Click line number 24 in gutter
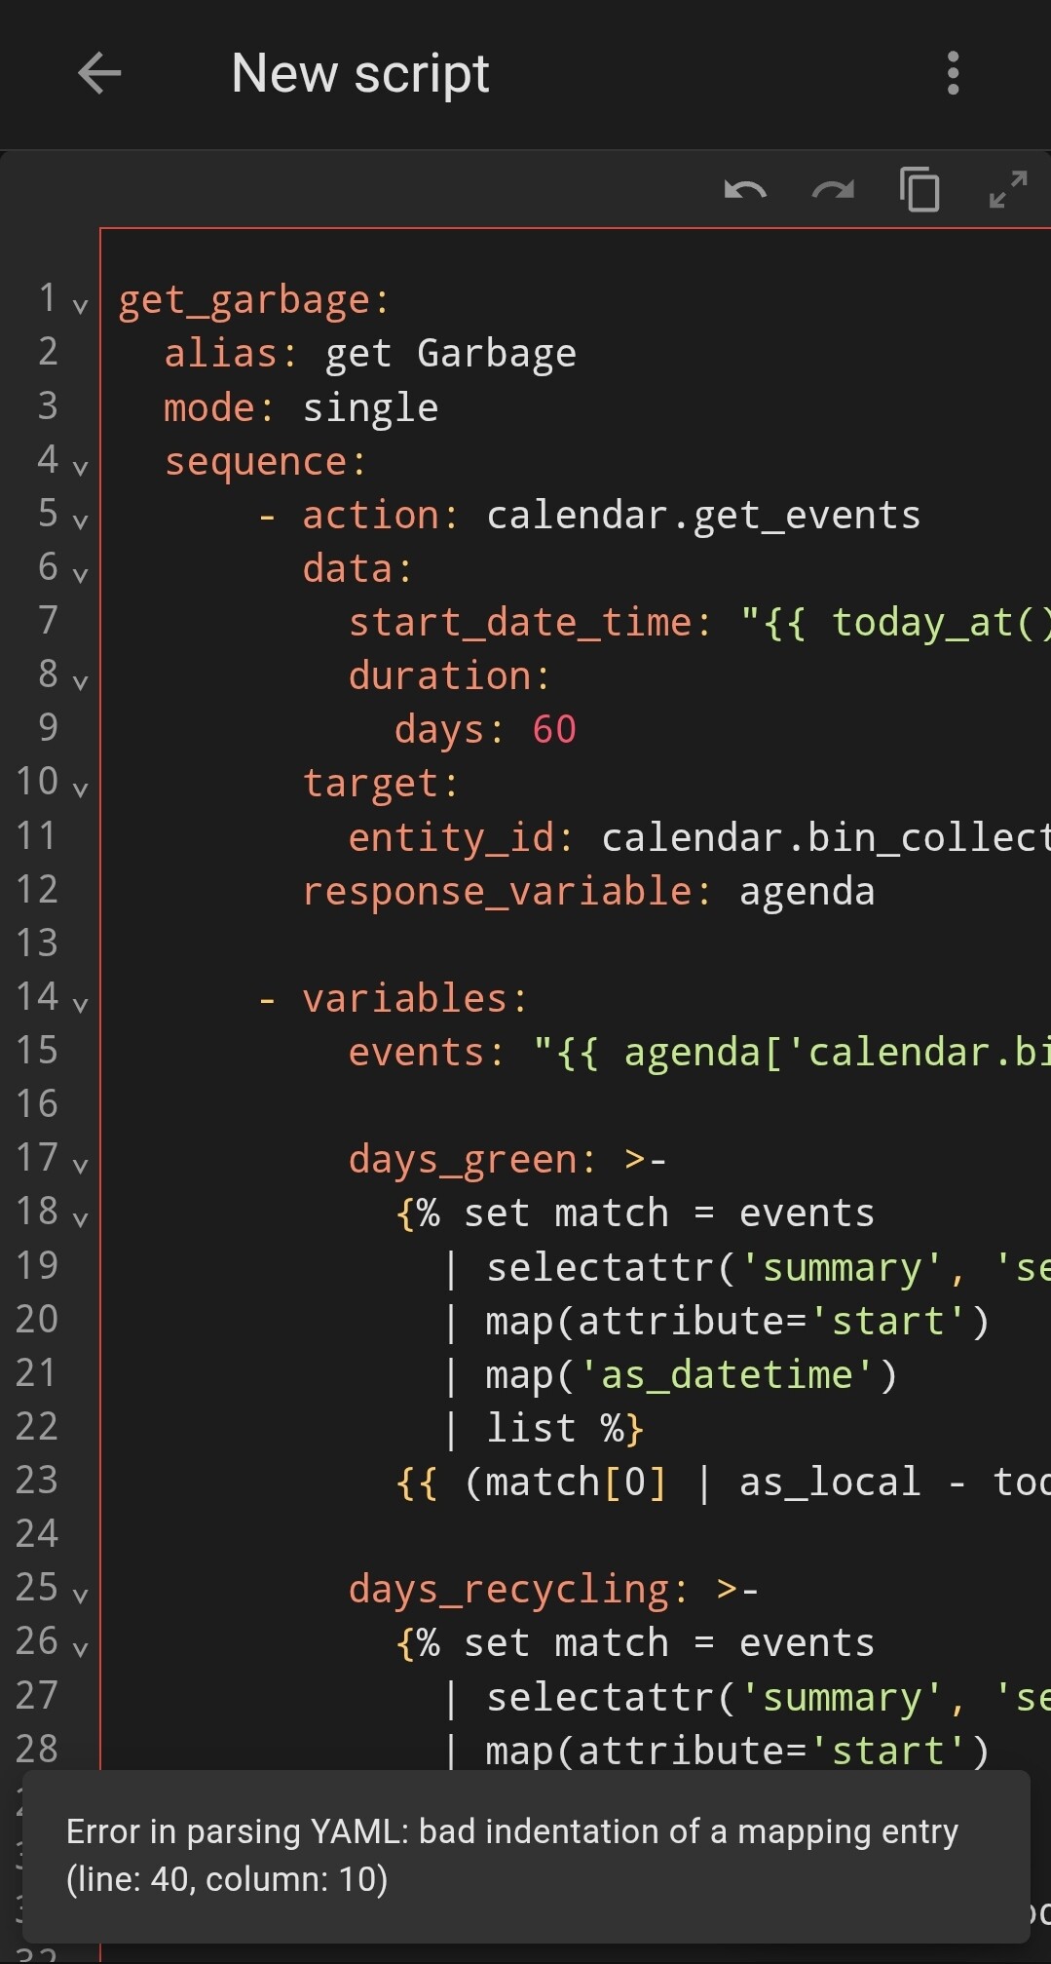The image size is (1051, 1964). click(x=37, y=1534)
